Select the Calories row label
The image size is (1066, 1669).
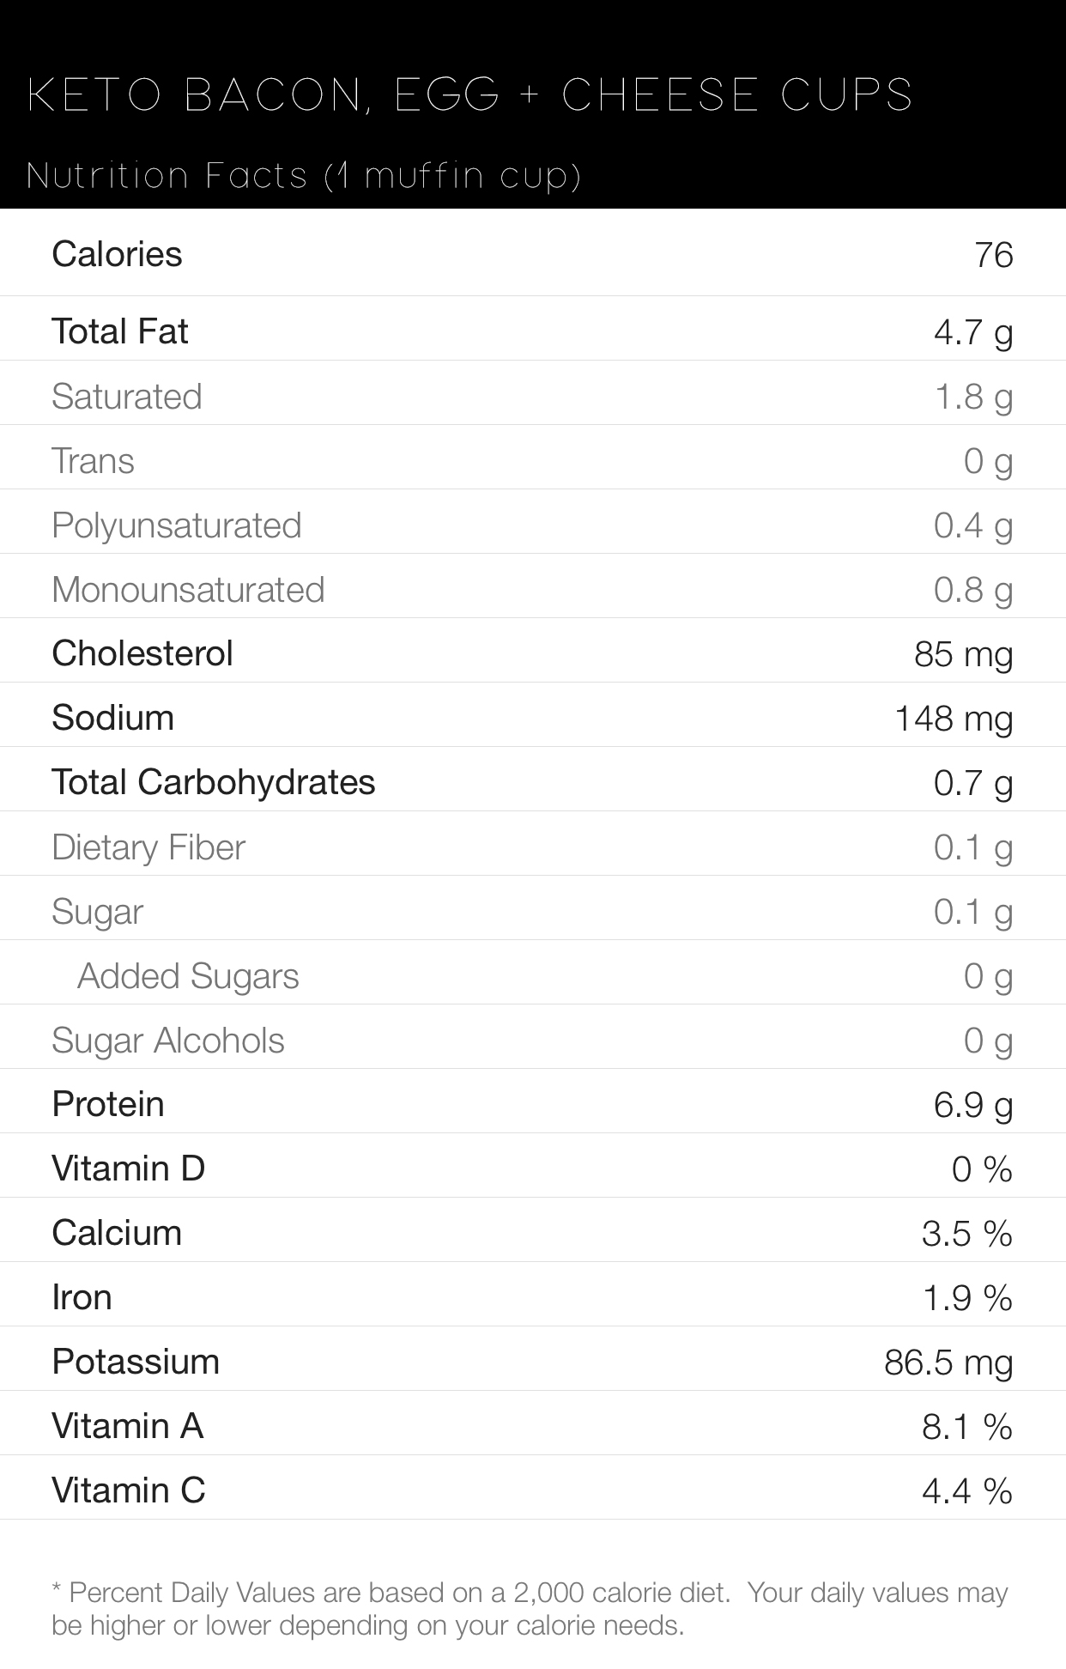pyautogui.click(x=117, y=254)
